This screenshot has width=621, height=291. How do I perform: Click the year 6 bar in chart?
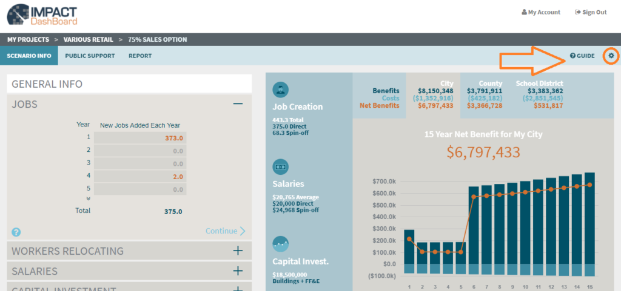(474, 225)
